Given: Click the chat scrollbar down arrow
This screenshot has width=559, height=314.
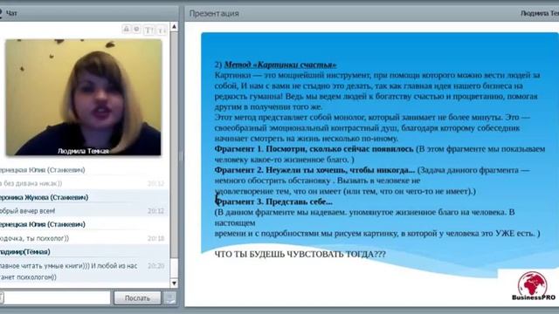Looking at the screenshot, I should pyautogui.click(x=174, y=283).
